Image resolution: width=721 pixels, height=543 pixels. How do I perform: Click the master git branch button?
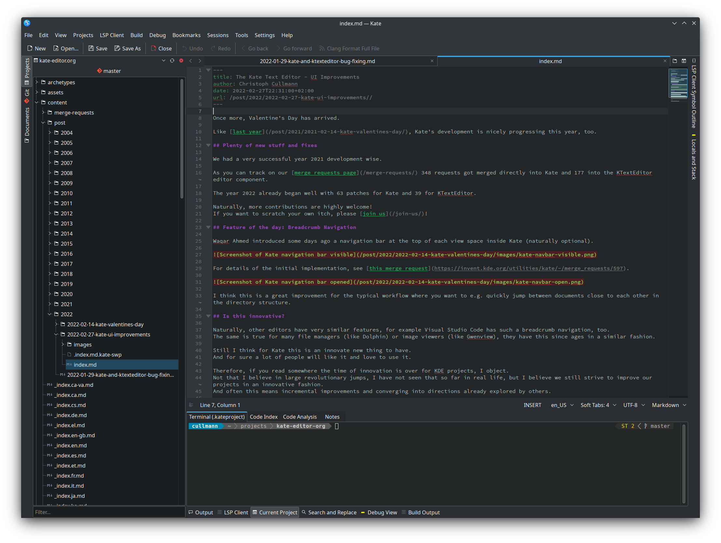[109, 71]
